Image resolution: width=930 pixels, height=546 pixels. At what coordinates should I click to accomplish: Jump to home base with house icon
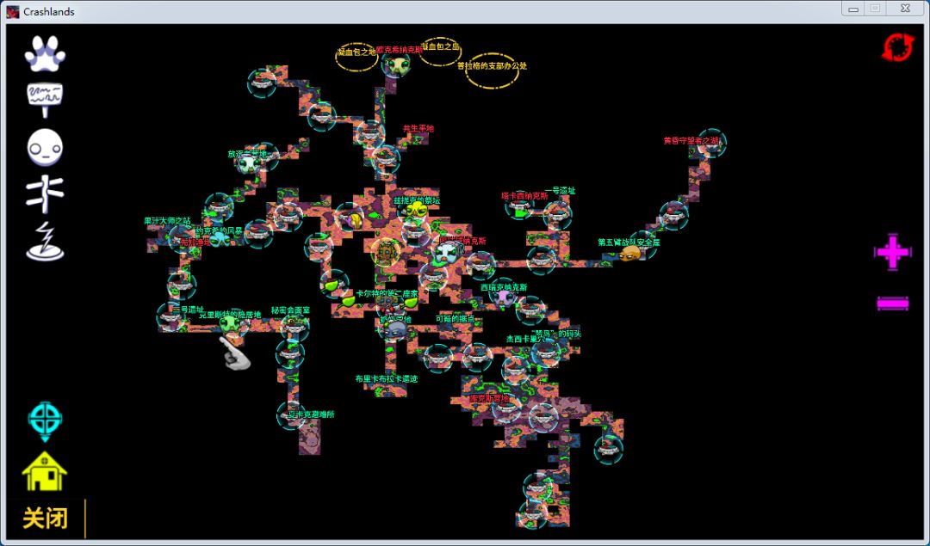45,471
